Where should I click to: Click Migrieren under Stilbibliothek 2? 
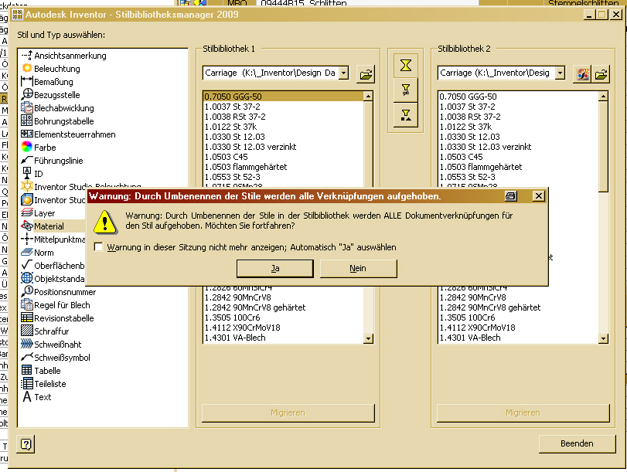click(523, 413)
